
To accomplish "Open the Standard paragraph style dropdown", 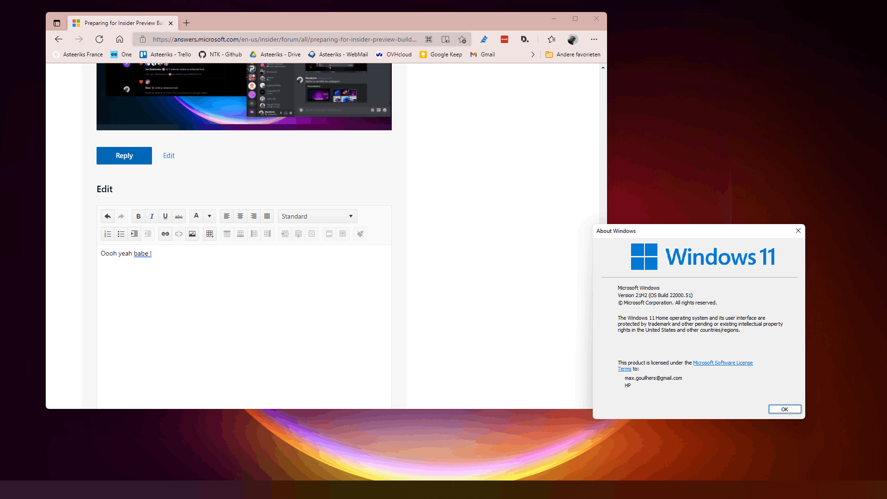I will point(317,216).
